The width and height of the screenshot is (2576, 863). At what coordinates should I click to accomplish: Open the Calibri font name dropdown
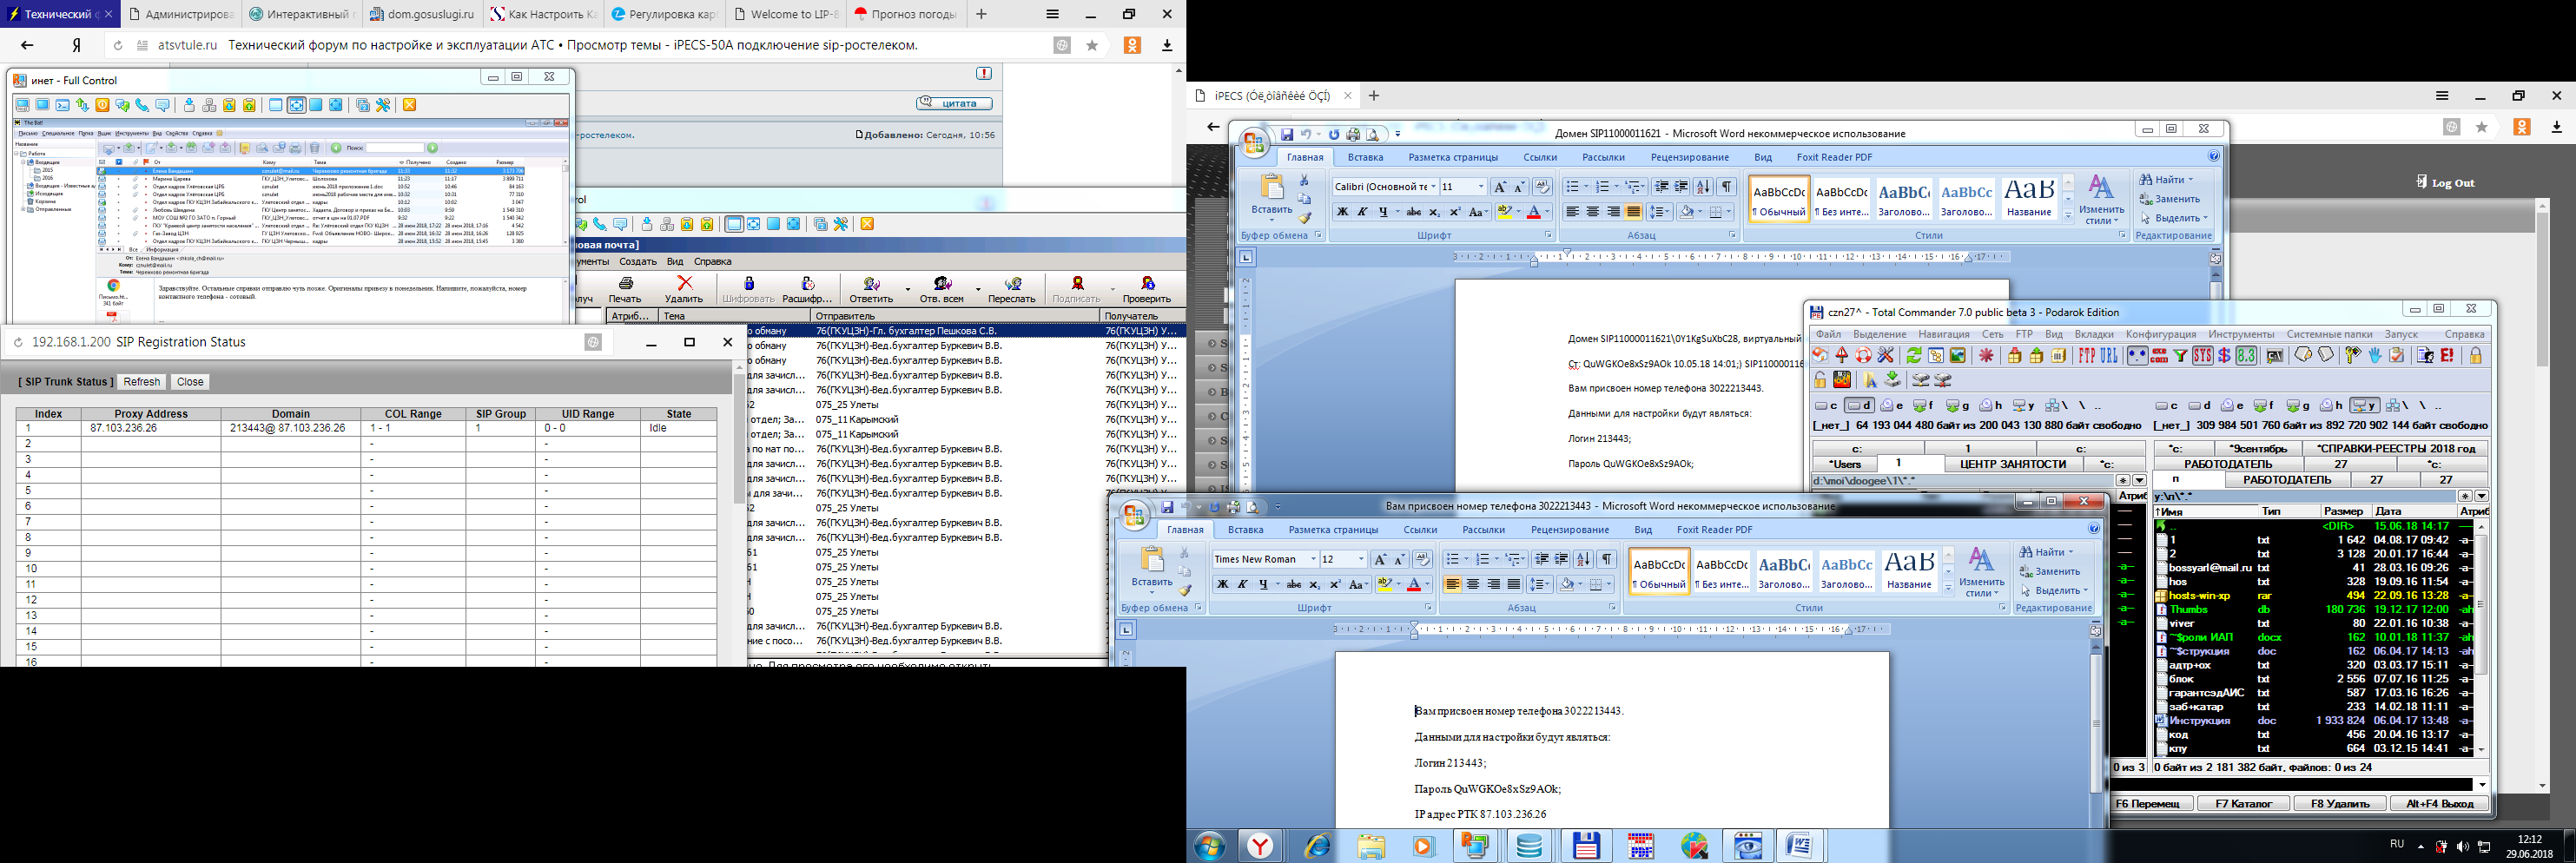click(x=1432, y=187)
